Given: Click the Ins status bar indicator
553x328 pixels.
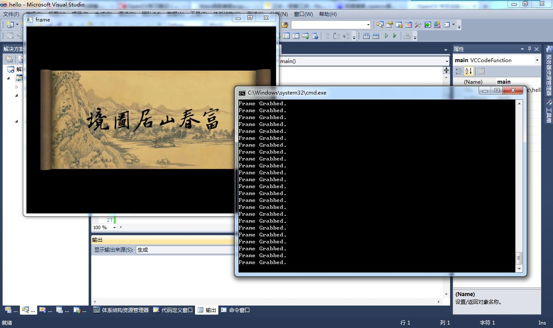Looking at the screenshot, I should [x=542, y=322].
